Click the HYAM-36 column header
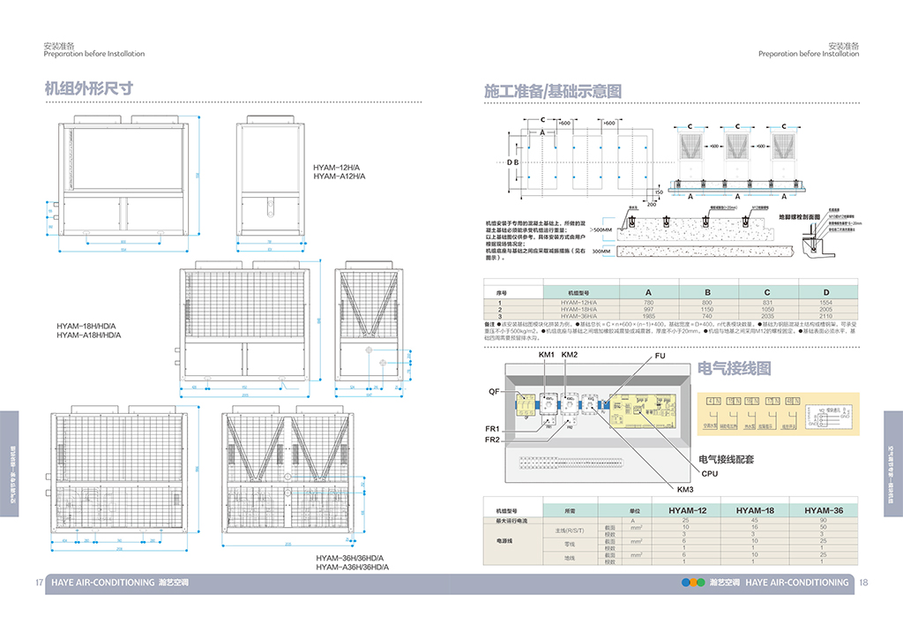The width and height of the screenshot is (903, 617). pyautogui.click(x=824, y=510)
